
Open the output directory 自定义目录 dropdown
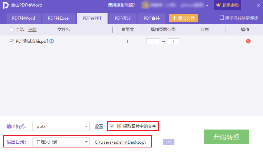click(x=61, y=142)
